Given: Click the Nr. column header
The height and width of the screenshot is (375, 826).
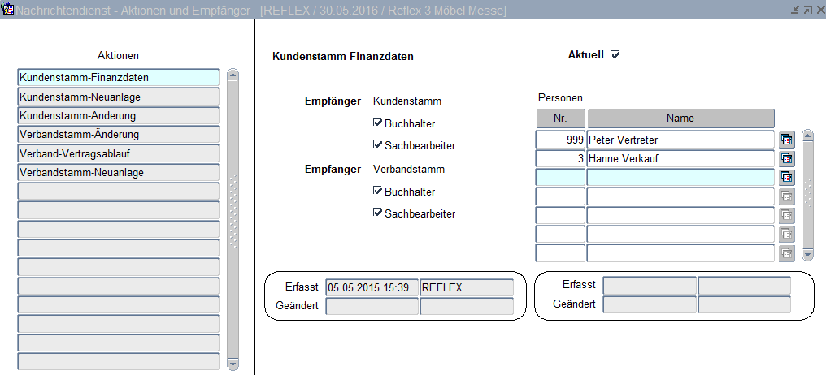Looking at the screenshot, I should click(x=560, y=119).
